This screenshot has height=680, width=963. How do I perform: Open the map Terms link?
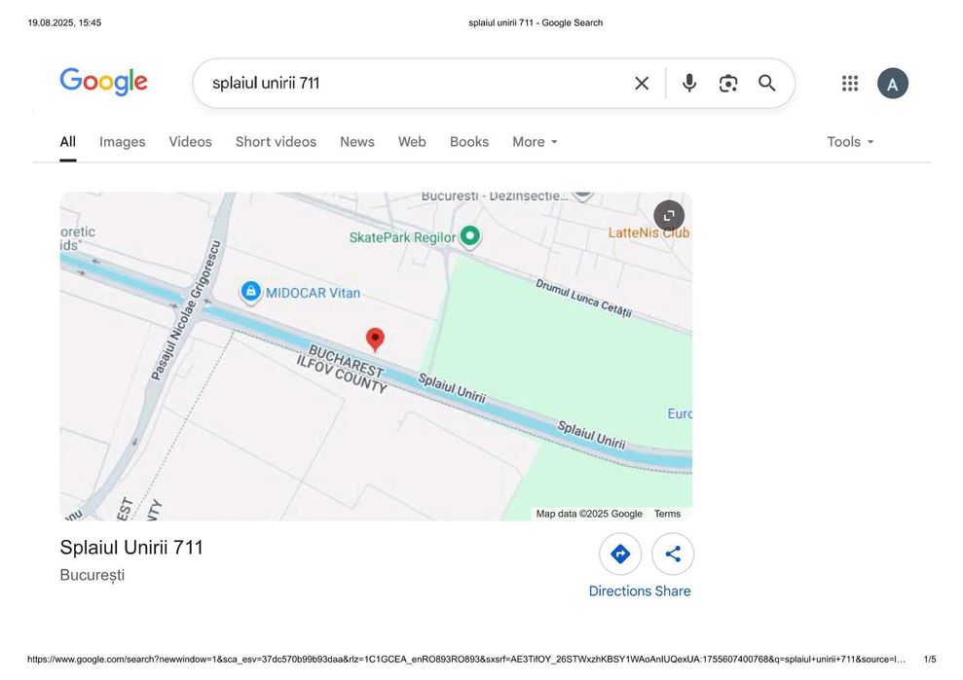(x=667, y=514)
